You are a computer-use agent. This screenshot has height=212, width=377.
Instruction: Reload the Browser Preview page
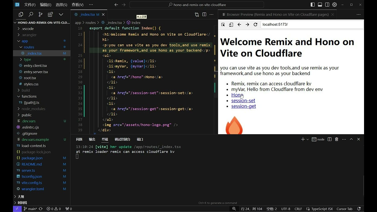(255, 24)
